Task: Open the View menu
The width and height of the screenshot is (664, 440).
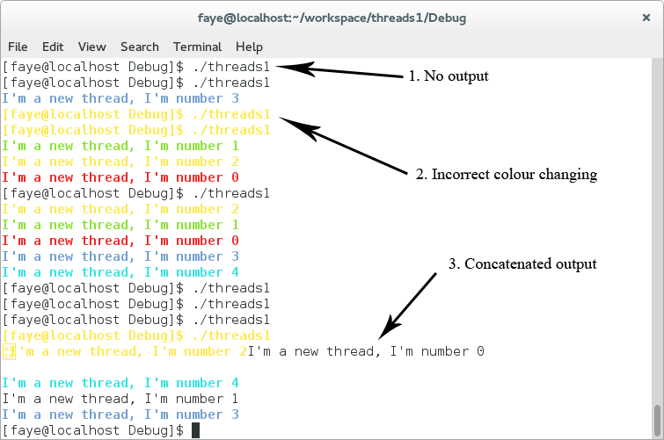Action: pyautogui.click(x=91, y=47)
